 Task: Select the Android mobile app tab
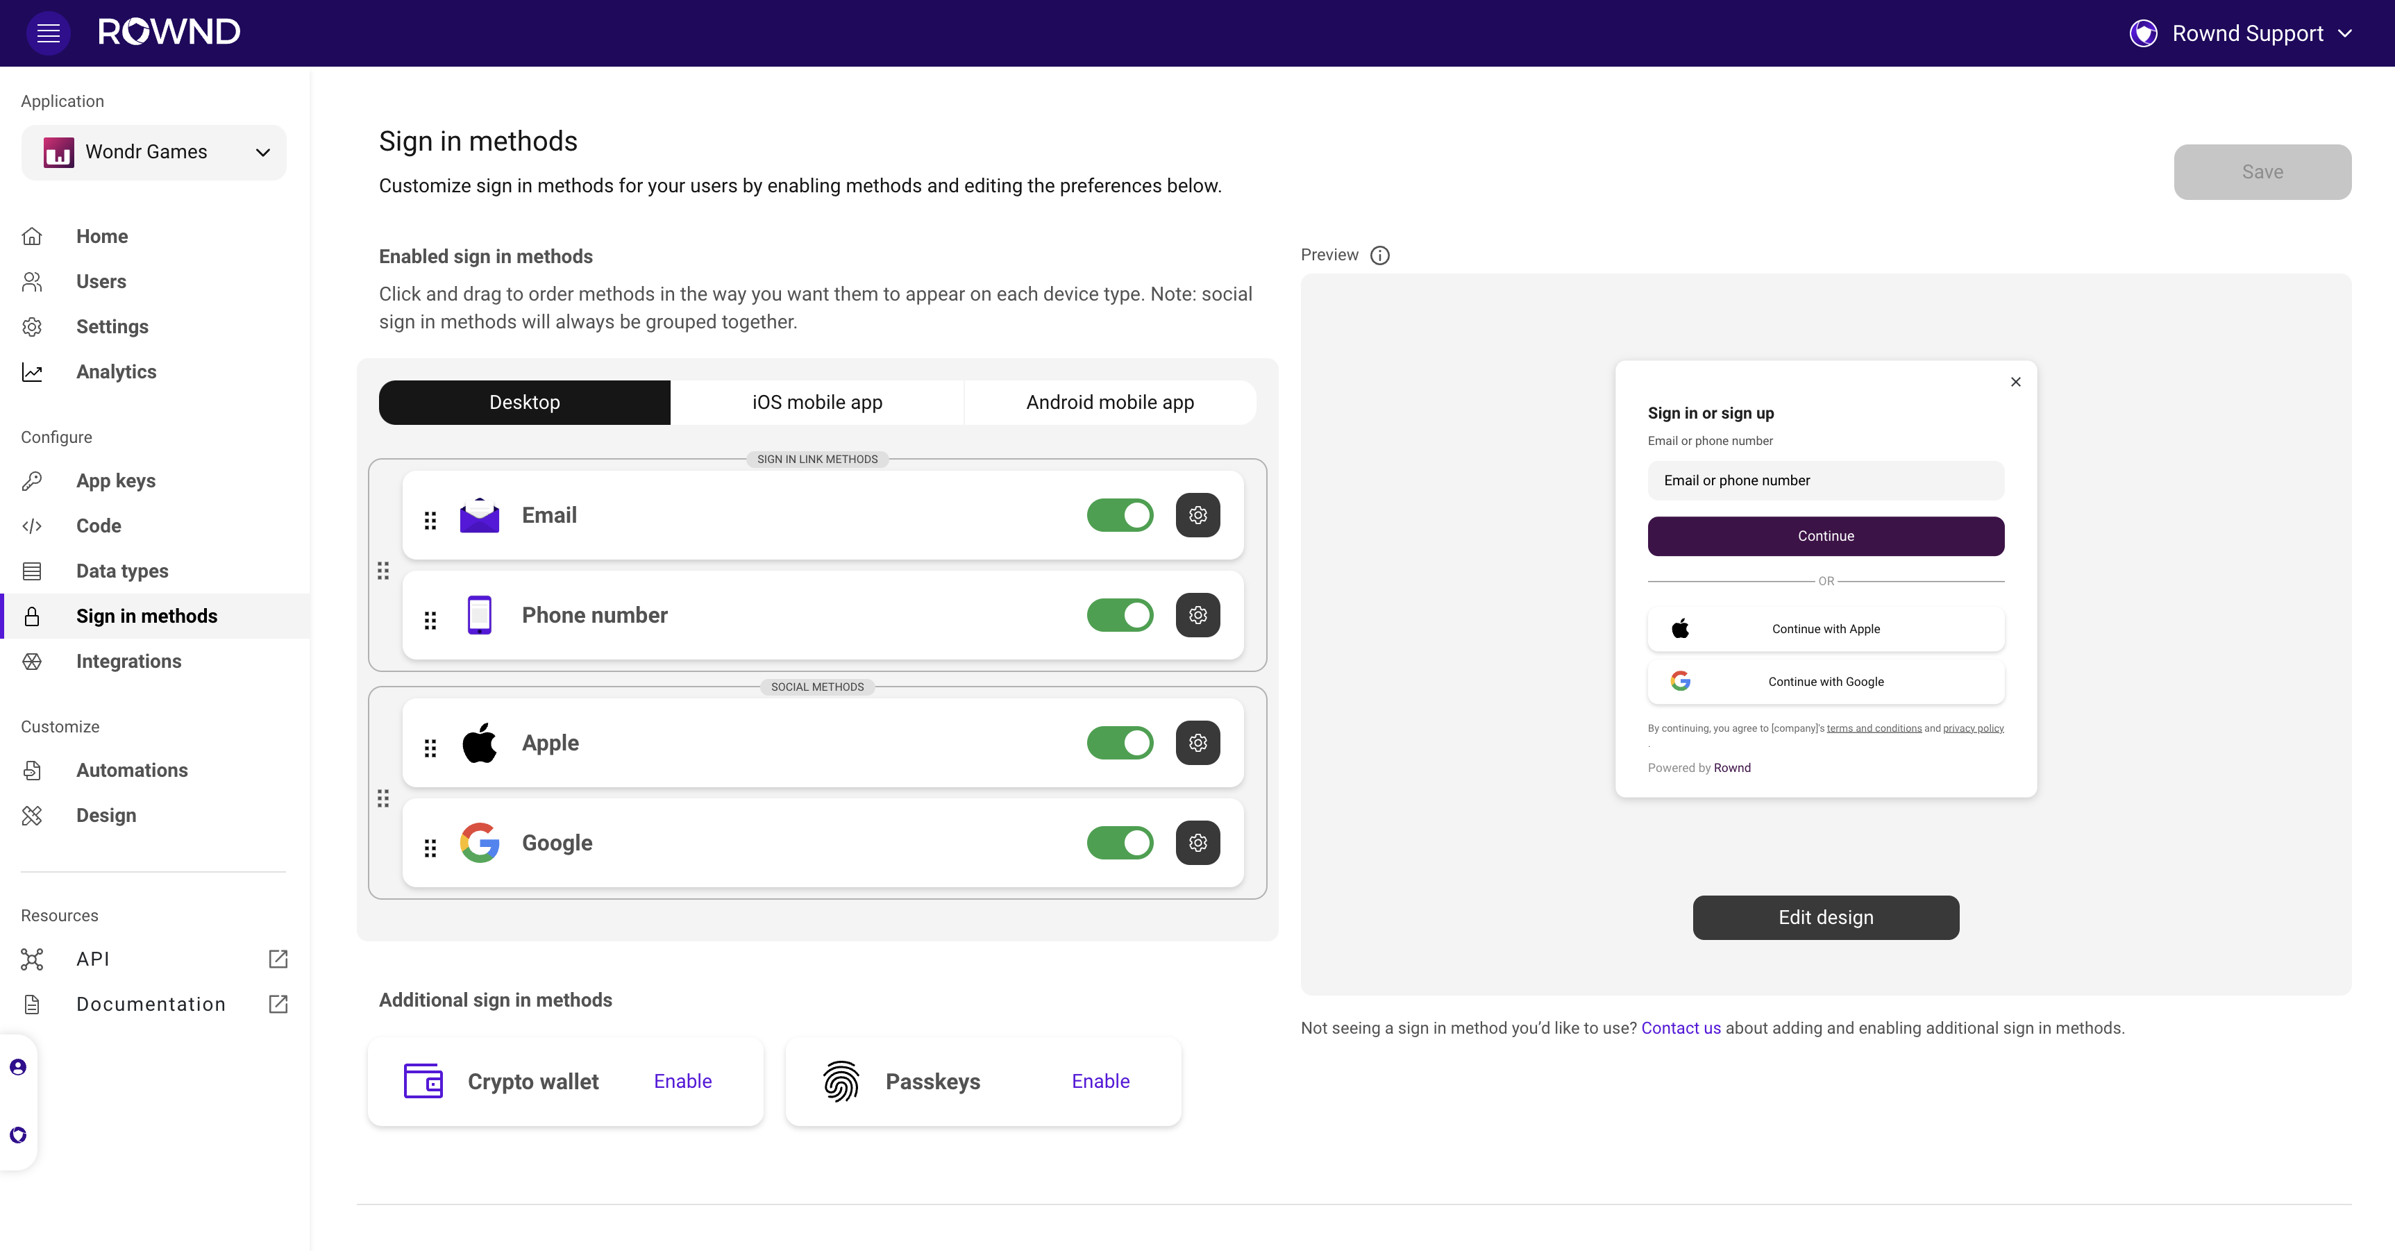[x=1109, y=403]
